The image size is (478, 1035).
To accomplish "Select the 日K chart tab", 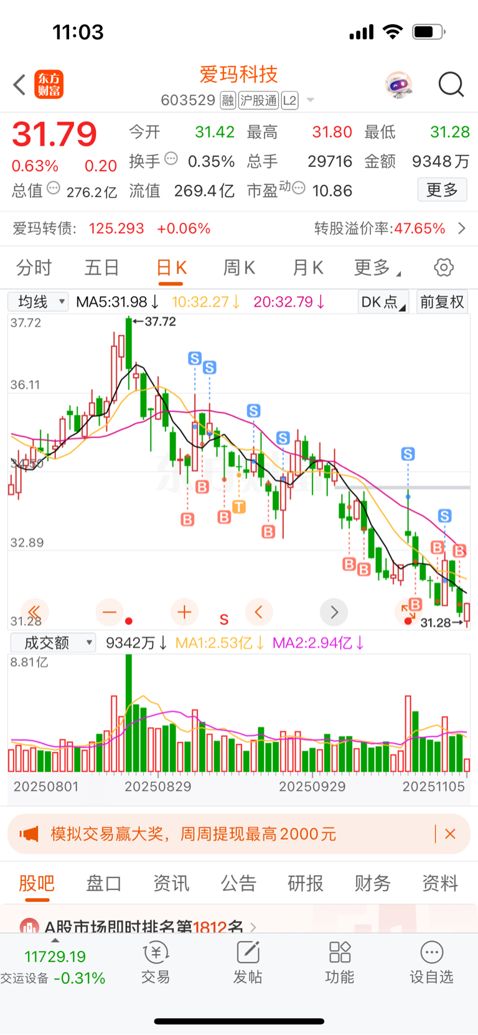I will coord(172,268).
